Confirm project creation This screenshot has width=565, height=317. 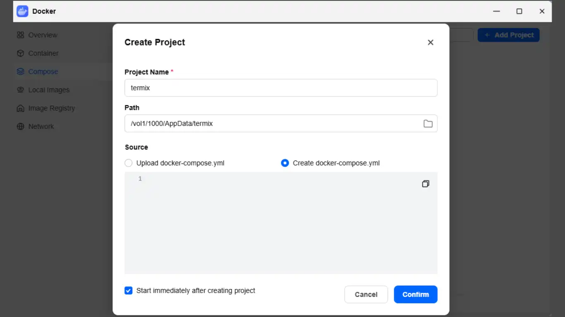[416, 294]
